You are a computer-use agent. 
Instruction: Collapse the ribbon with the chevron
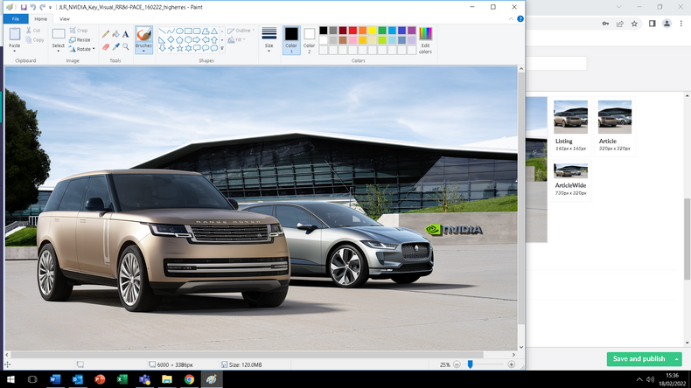511,19
